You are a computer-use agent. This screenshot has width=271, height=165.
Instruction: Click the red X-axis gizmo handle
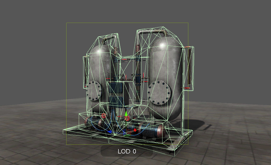click(x=135, y=130)
